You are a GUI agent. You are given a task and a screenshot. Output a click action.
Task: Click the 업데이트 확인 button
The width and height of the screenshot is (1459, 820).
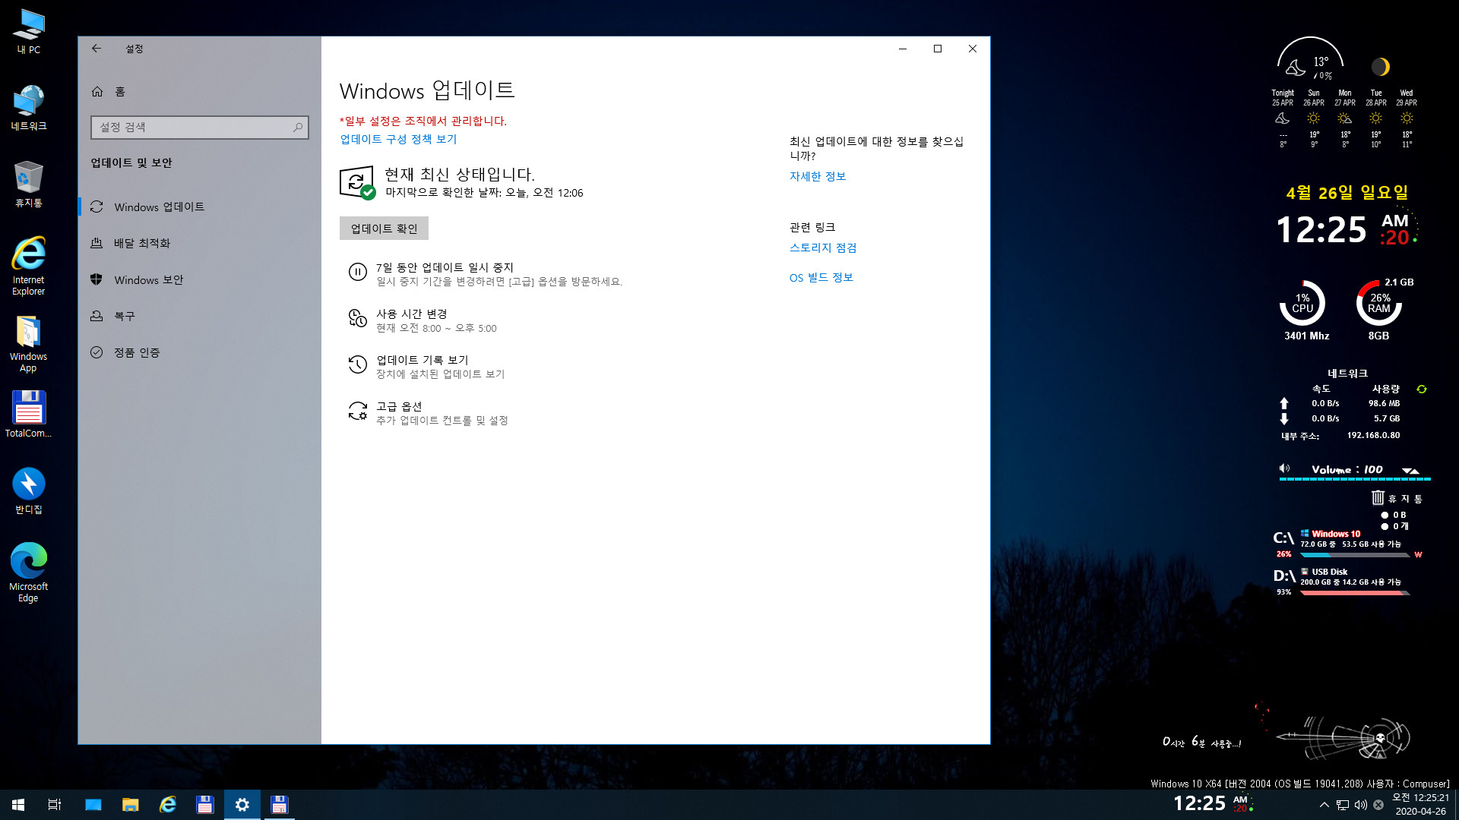coord(384,229)
